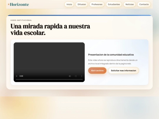The height and width of the screenshot is (119, 159).
Task: Click Solicitar mas informacion button
Action: point(123,71)
